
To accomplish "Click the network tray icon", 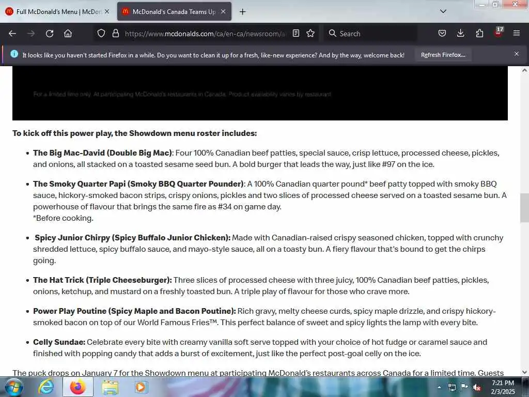I will [x=452, y=388].
